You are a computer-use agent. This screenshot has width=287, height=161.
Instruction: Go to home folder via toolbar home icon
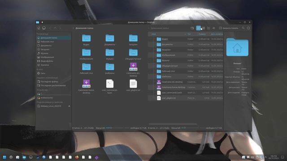tap(39, 28)
